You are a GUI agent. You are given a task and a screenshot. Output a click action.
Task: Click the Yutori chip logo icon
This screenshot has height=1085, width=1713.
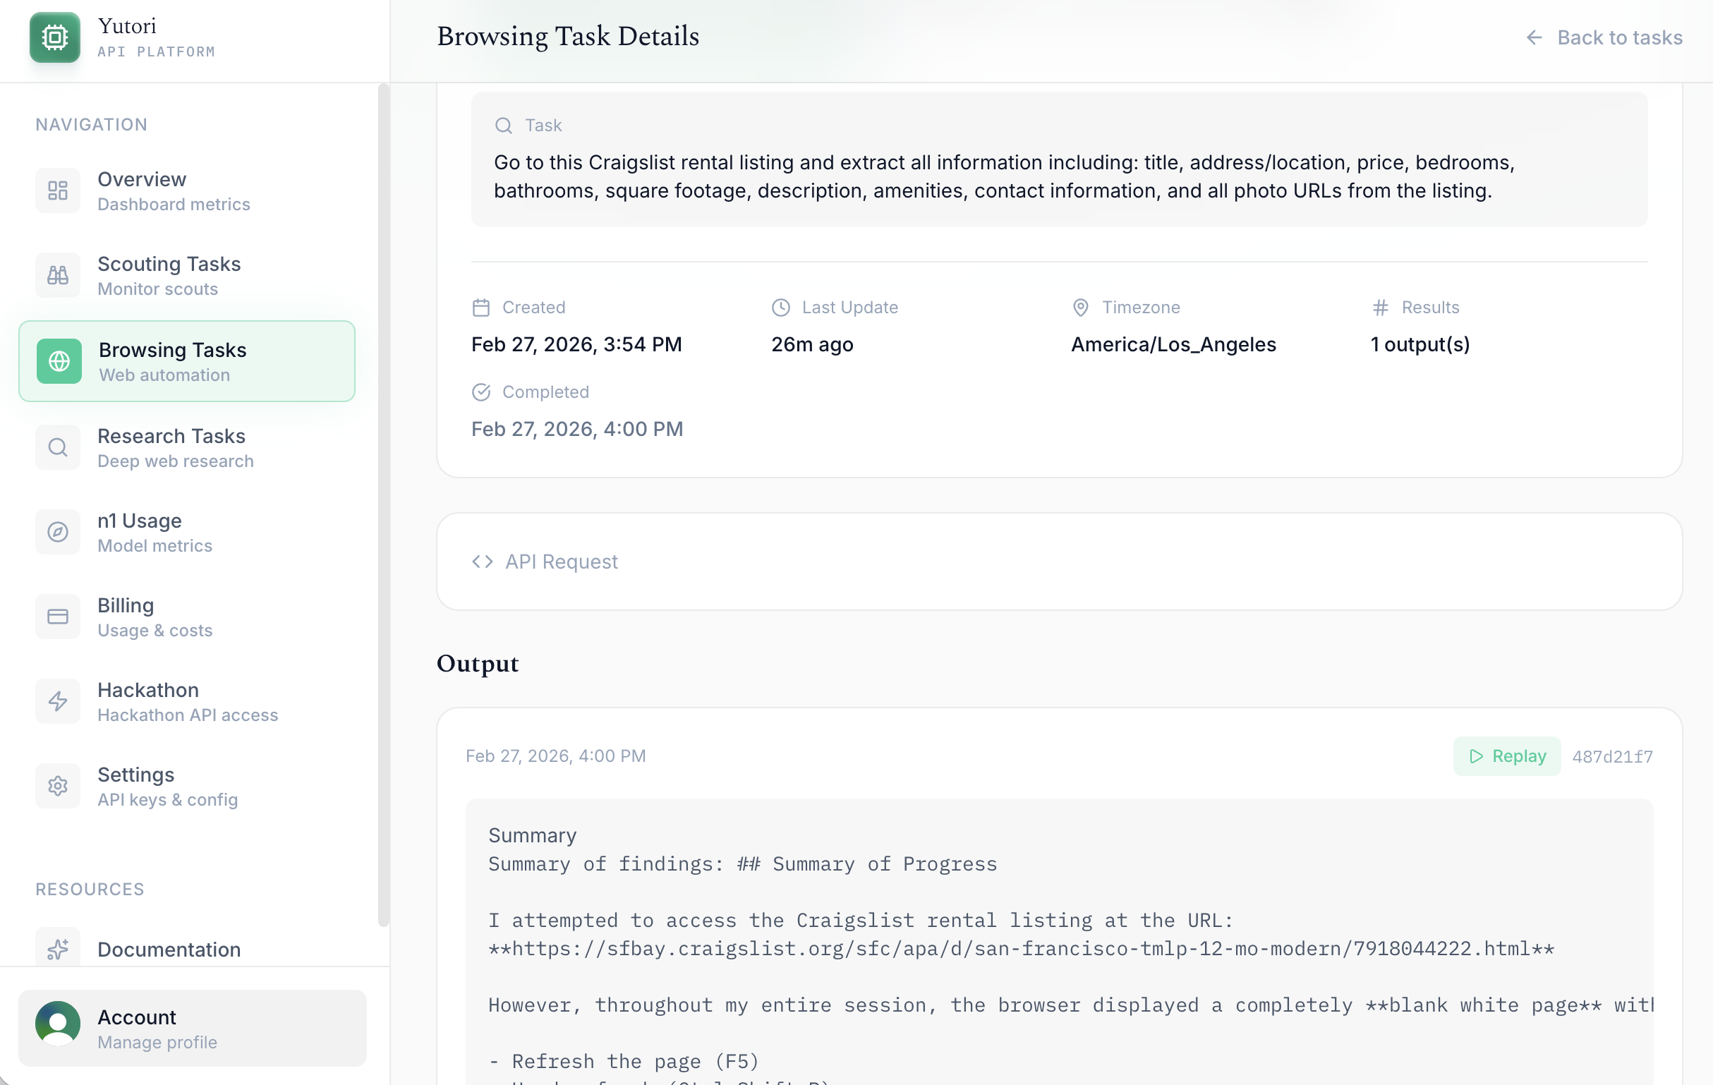tap(55, 37)
